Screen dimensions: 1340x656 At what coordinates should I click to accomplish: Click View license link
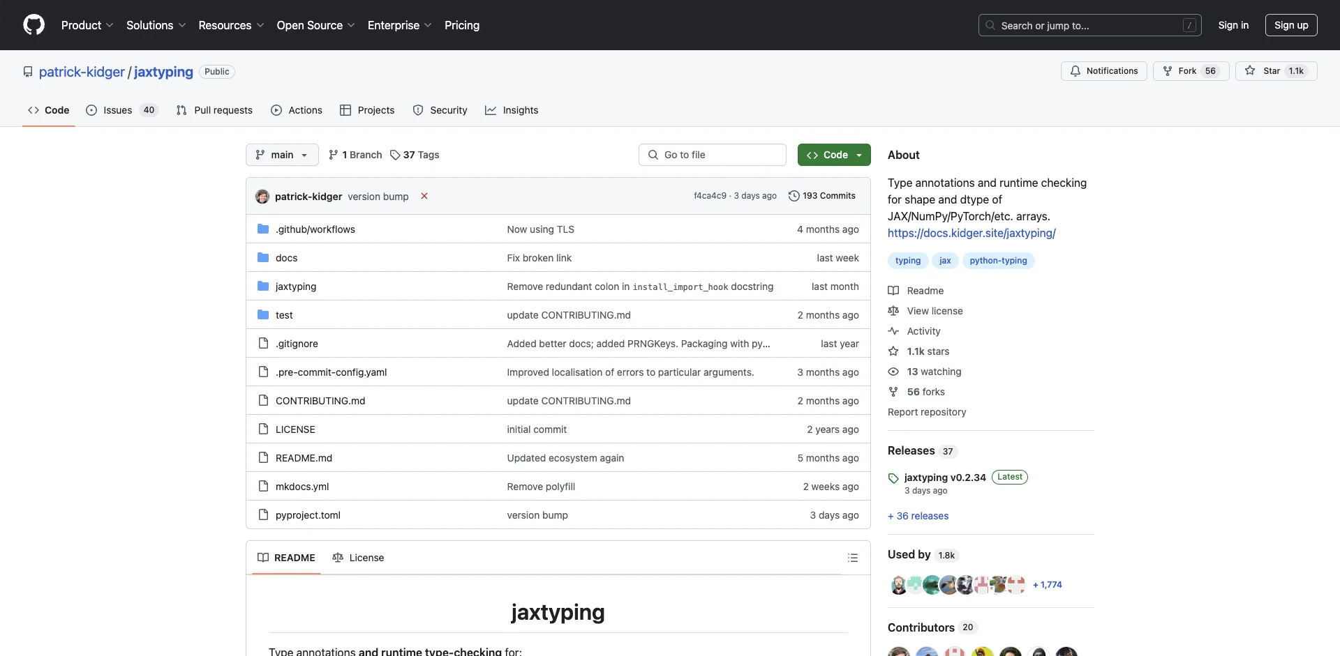tap(925, 311)
